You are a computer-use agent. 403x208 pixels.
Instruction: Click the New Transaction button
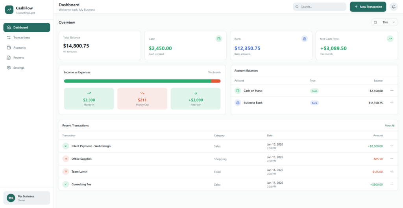click(x=368, y=7)
